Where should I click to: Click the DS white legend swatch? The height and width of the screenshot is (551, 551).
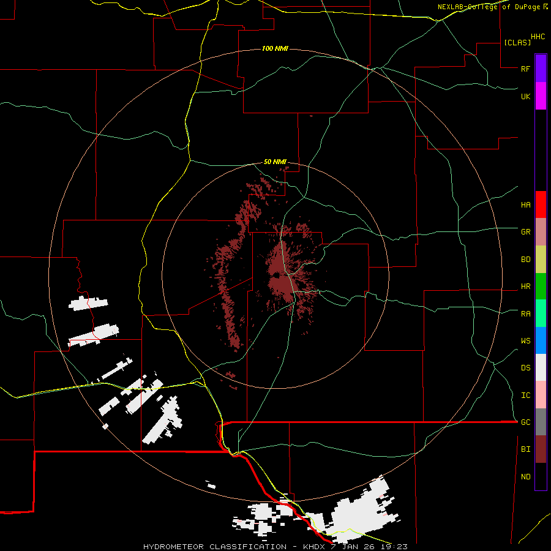click(x=541, y=367)
